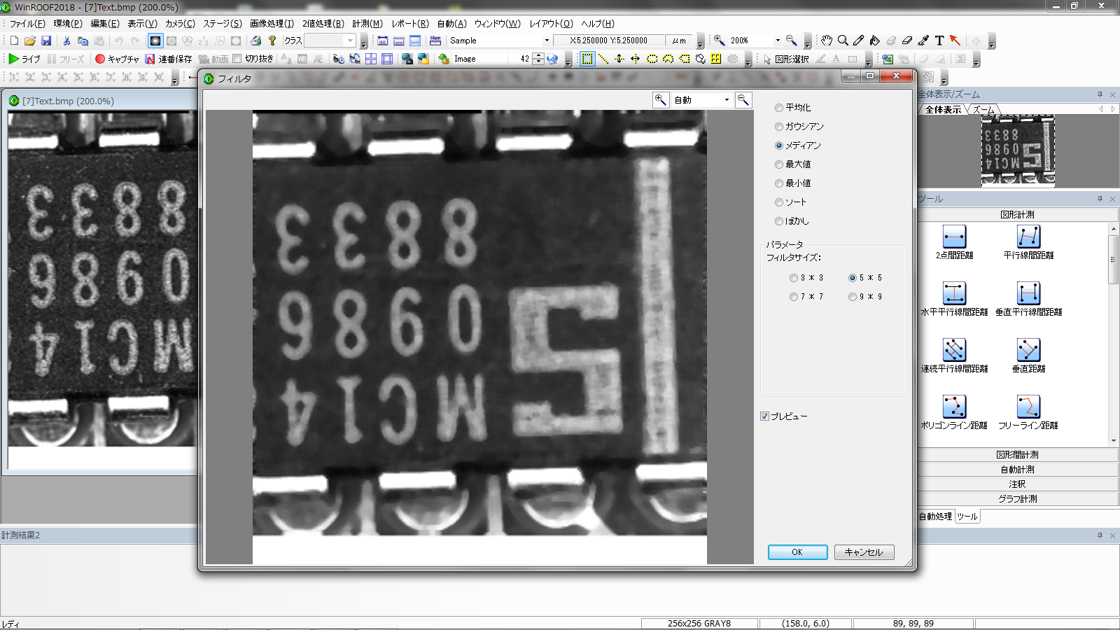Open the 自動 zoom dropdown in Filter dialog

click(727, 100)
